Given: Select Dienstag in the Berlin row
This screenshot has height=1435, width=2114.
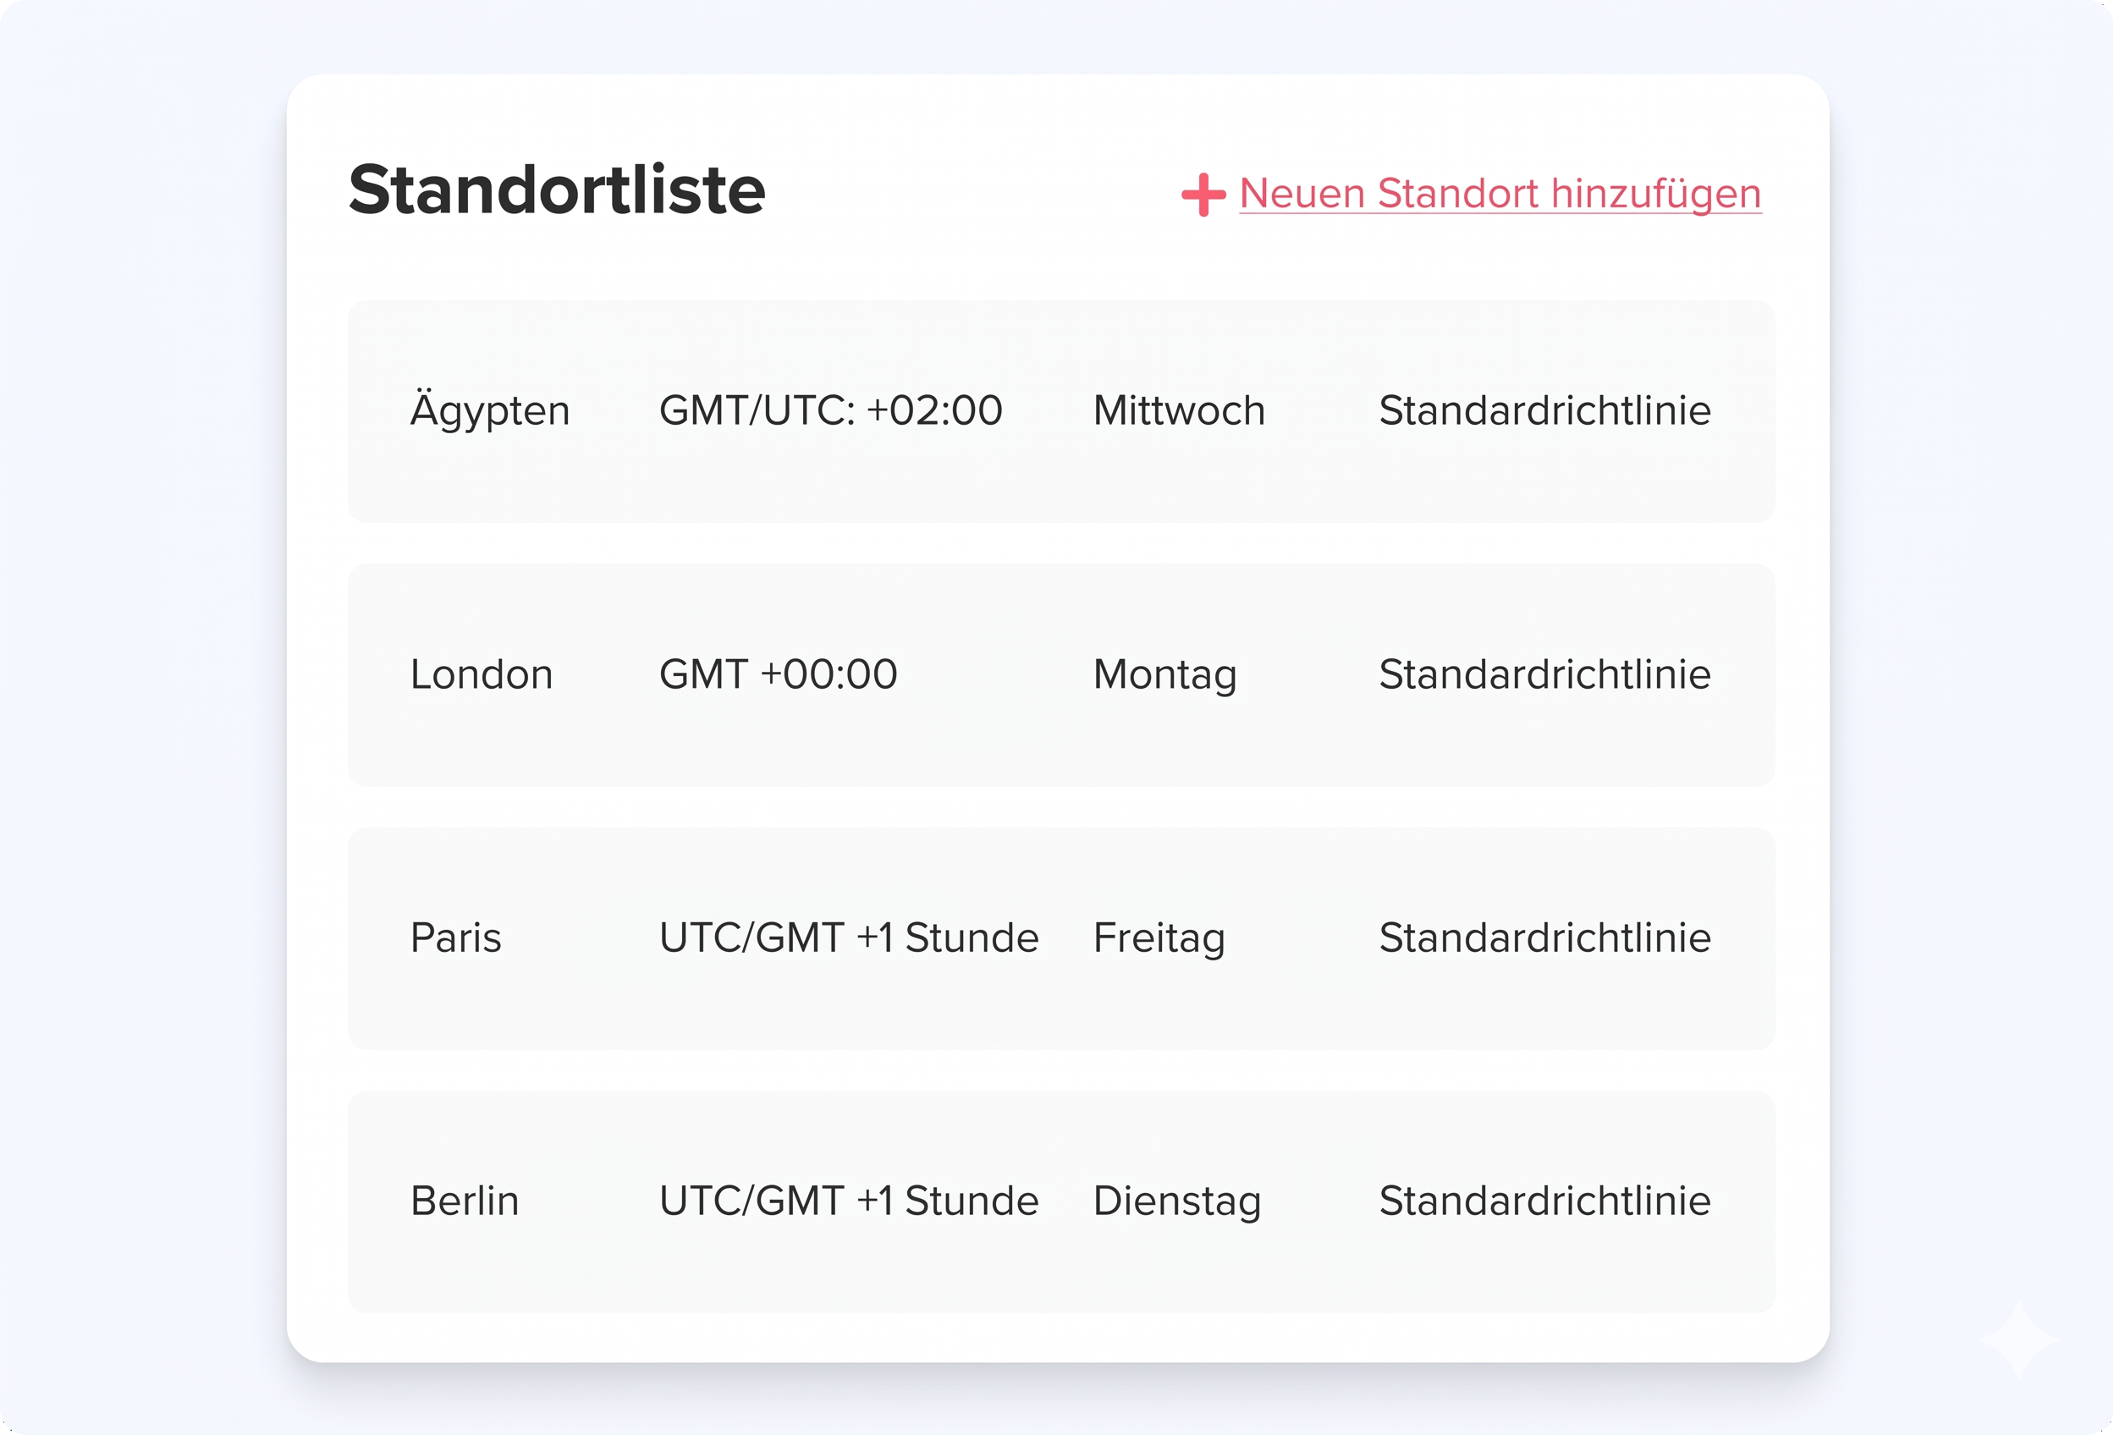Looking at the screenshot, I should coord(1177,1201).
